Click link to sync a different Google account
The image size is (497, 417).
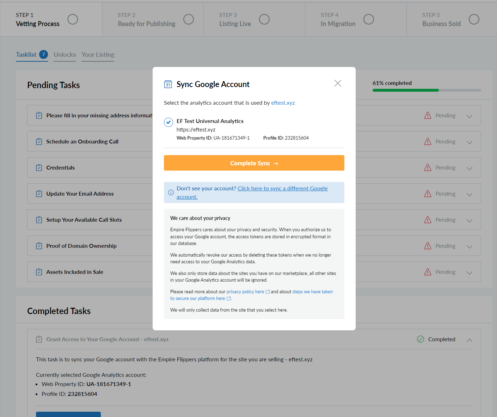(252, 192)
